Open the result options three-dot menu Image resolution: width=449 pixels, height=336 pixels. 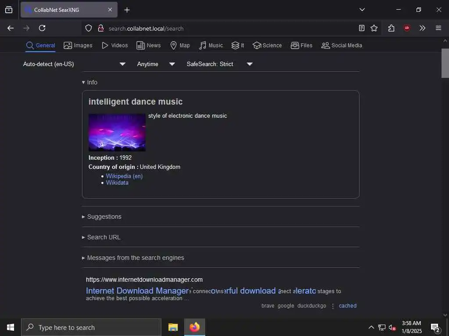tap(333, 306)
